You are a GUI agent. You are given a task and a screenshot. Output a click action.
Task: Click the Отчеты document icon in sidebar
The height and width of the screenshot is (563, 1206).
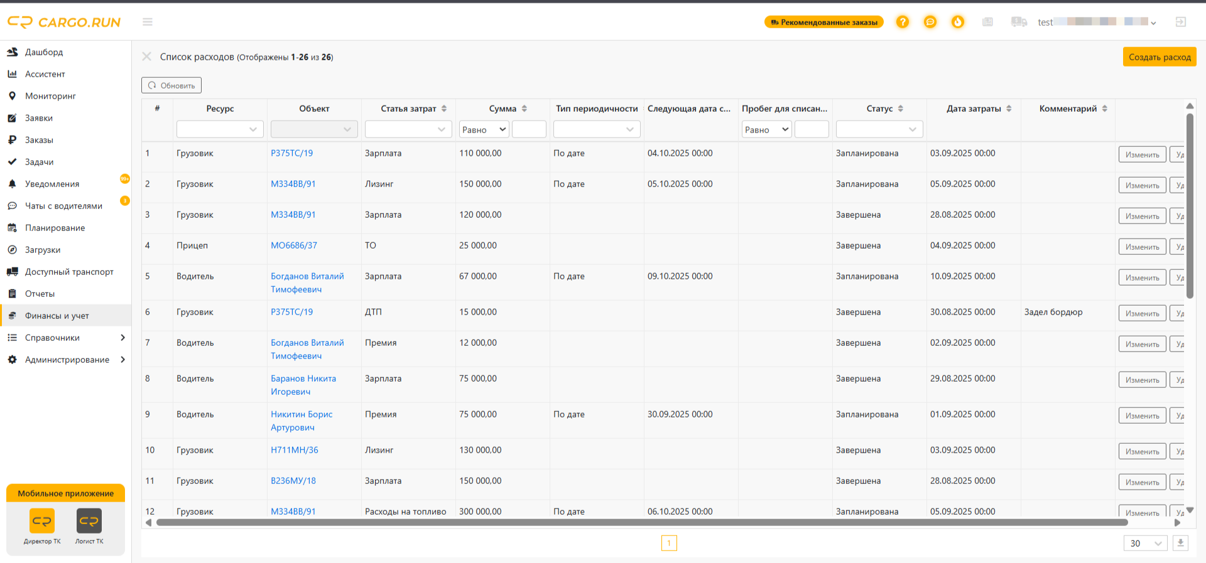click(x=12, y=294)
